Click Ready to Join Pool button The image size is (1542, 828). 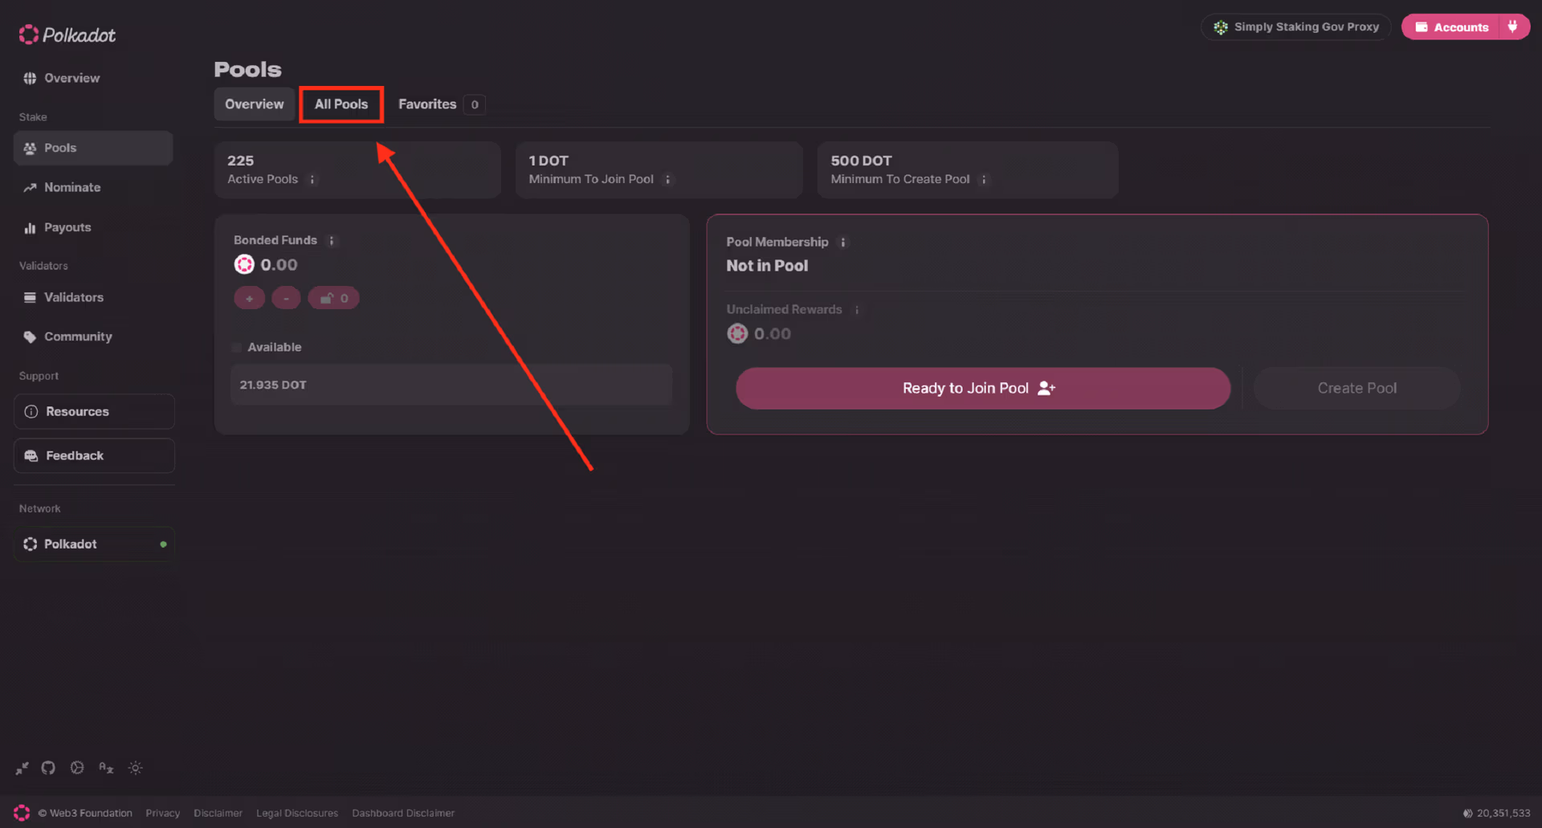coord(982,389)
